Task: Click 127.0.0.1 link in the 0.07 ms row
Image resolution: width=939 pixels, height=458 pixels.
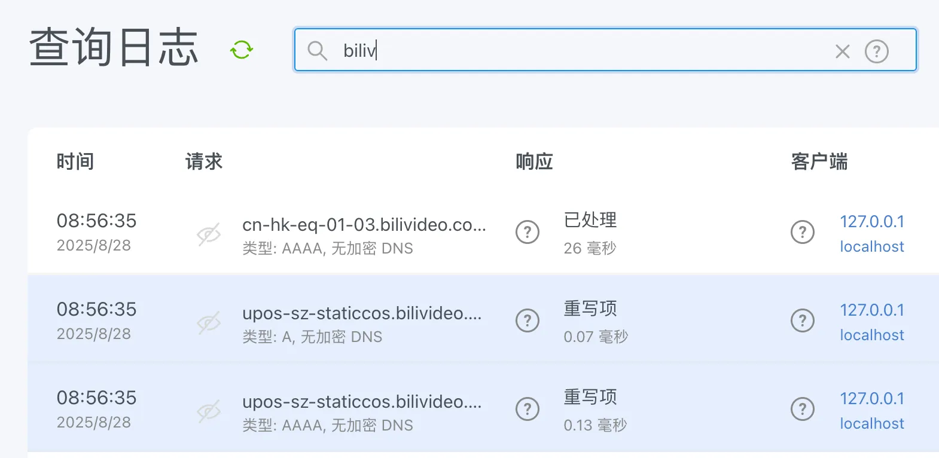Action: [871, 310]
